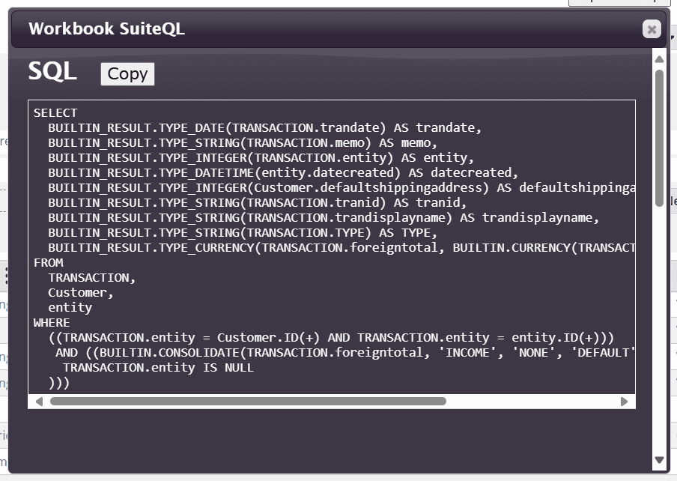677x481 pixels.
Task: Click the entity.datecreated line
Action: 283,173
